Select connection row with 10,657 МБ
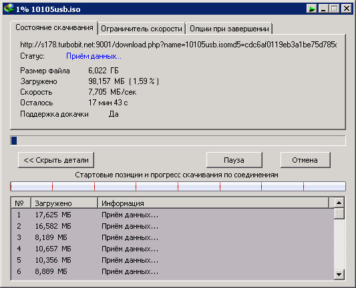356x288 pixels. (x=172, y=249)
